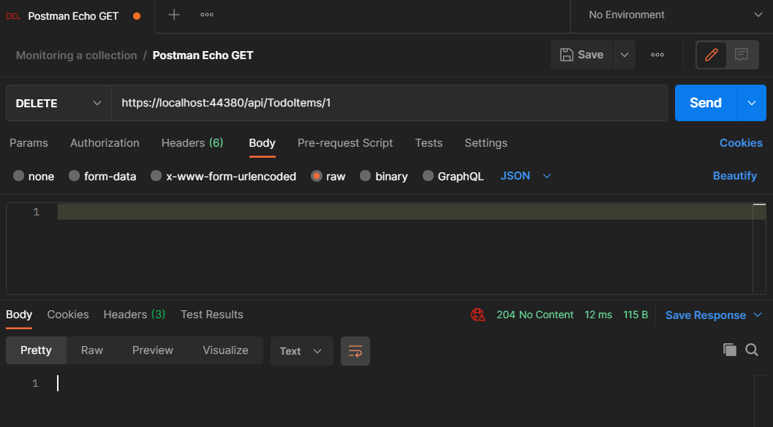Open tab options three-dot icon
This screenshot has height=427, width=773.
pyautogui.click(x=206, y=15)
